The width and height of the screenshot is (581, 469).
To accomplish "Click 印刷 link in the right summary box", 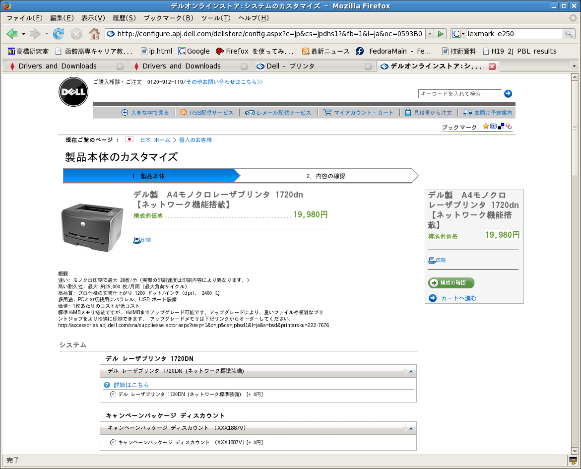I will (x=437, y=260).
